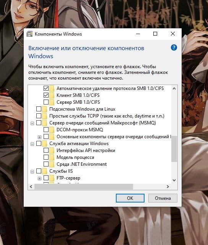This screenshot has width=208, height=245.
Task: Minimize the Компоненты Windows dialog
Action: tap(138, 34)
